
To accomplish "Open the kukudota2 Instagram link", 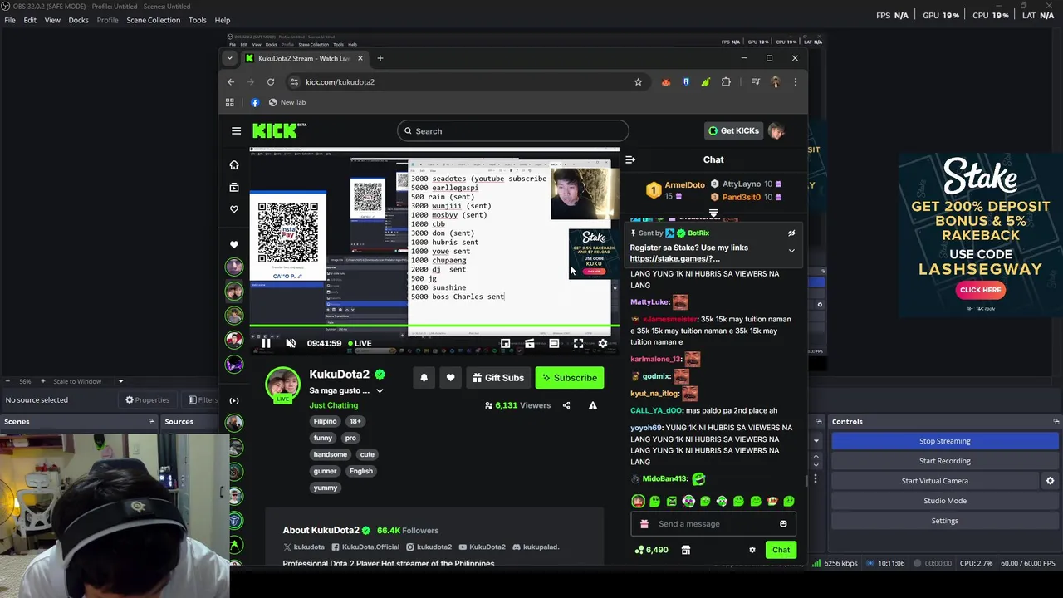I will tap(429, 547).
